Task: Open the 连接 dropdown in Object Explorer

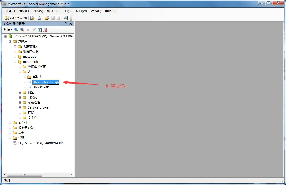Action: pyautogui.click(x=8, y=30)
